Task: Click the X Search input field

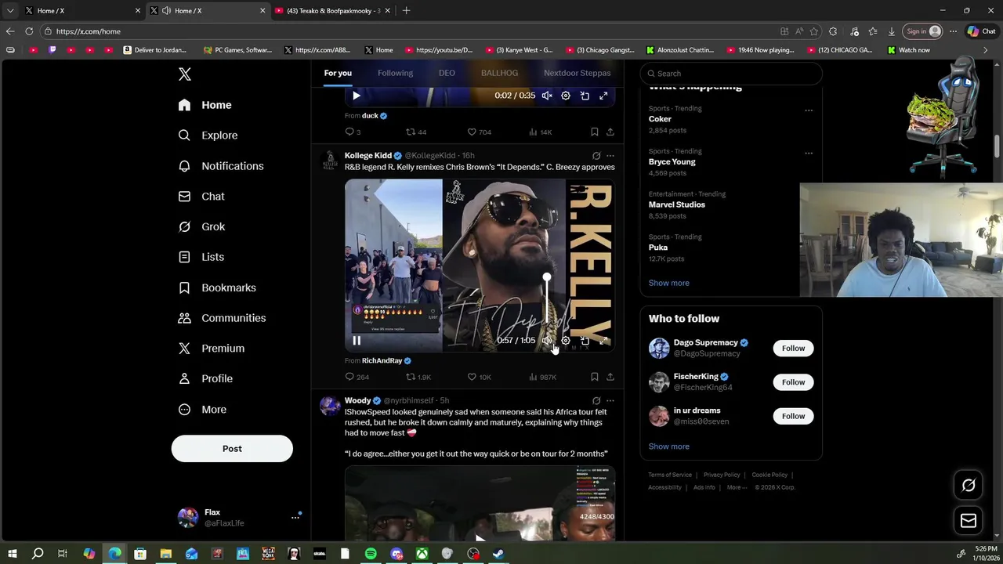Action: click(731, 74)
